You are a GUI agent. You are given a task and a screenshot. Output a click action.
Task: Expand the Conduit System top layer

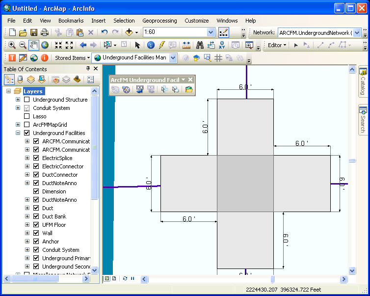pos(18,108)
